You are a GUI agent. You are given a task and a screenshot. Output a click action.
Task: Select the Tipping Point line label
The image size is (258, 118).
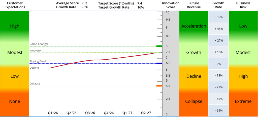pyautogui.click(x=38, y=61)
